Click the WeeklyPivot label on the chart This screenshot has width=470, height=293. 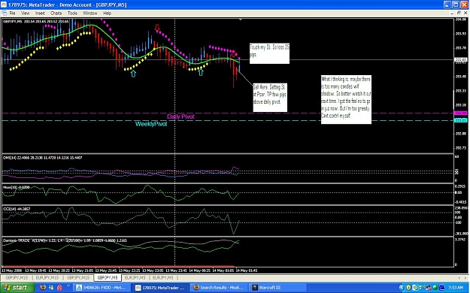pyautogui.click(x=150, y=124)
